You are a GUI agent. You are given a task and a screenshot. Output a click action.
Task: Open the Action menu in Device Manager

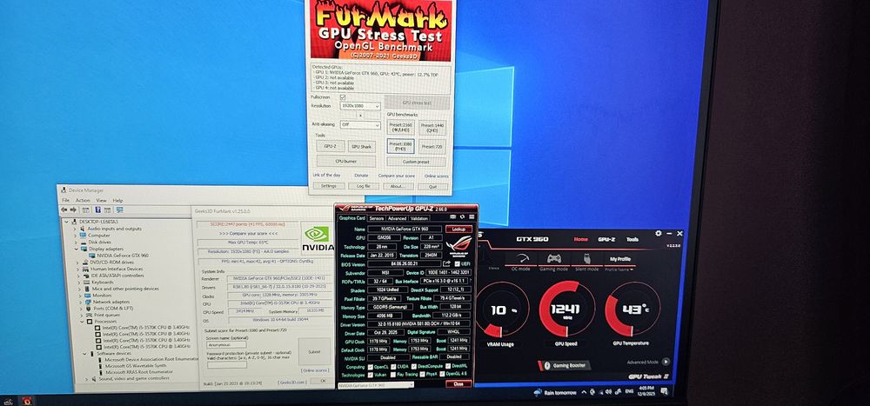[x=83, y=200]
